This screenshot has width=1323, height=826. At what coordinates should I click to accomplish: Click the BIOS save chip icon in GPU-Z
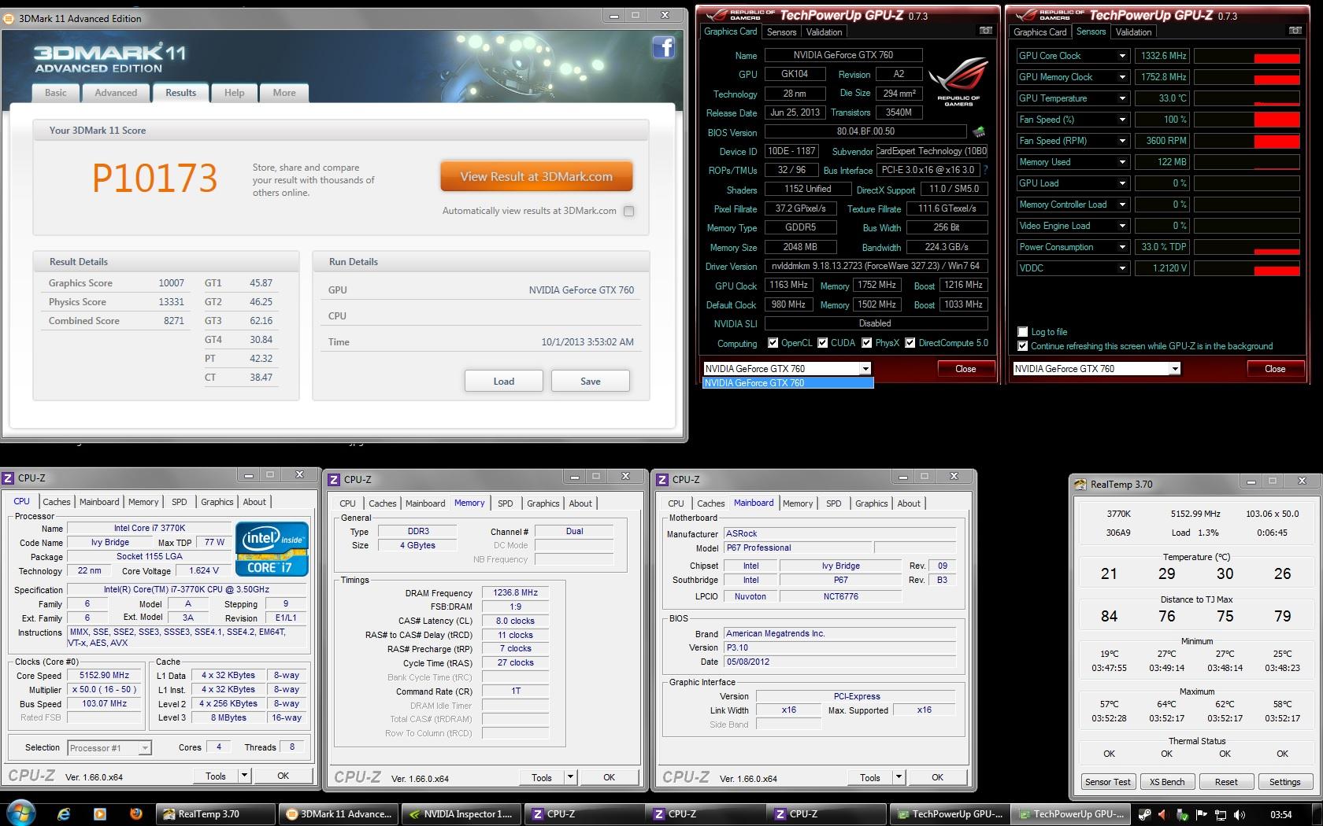(979, 132)
